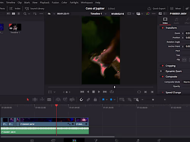190x142 pixels.
Task: Click the timeline zoom slider knob
Action: pyautogui.click(x=153, y=100)
